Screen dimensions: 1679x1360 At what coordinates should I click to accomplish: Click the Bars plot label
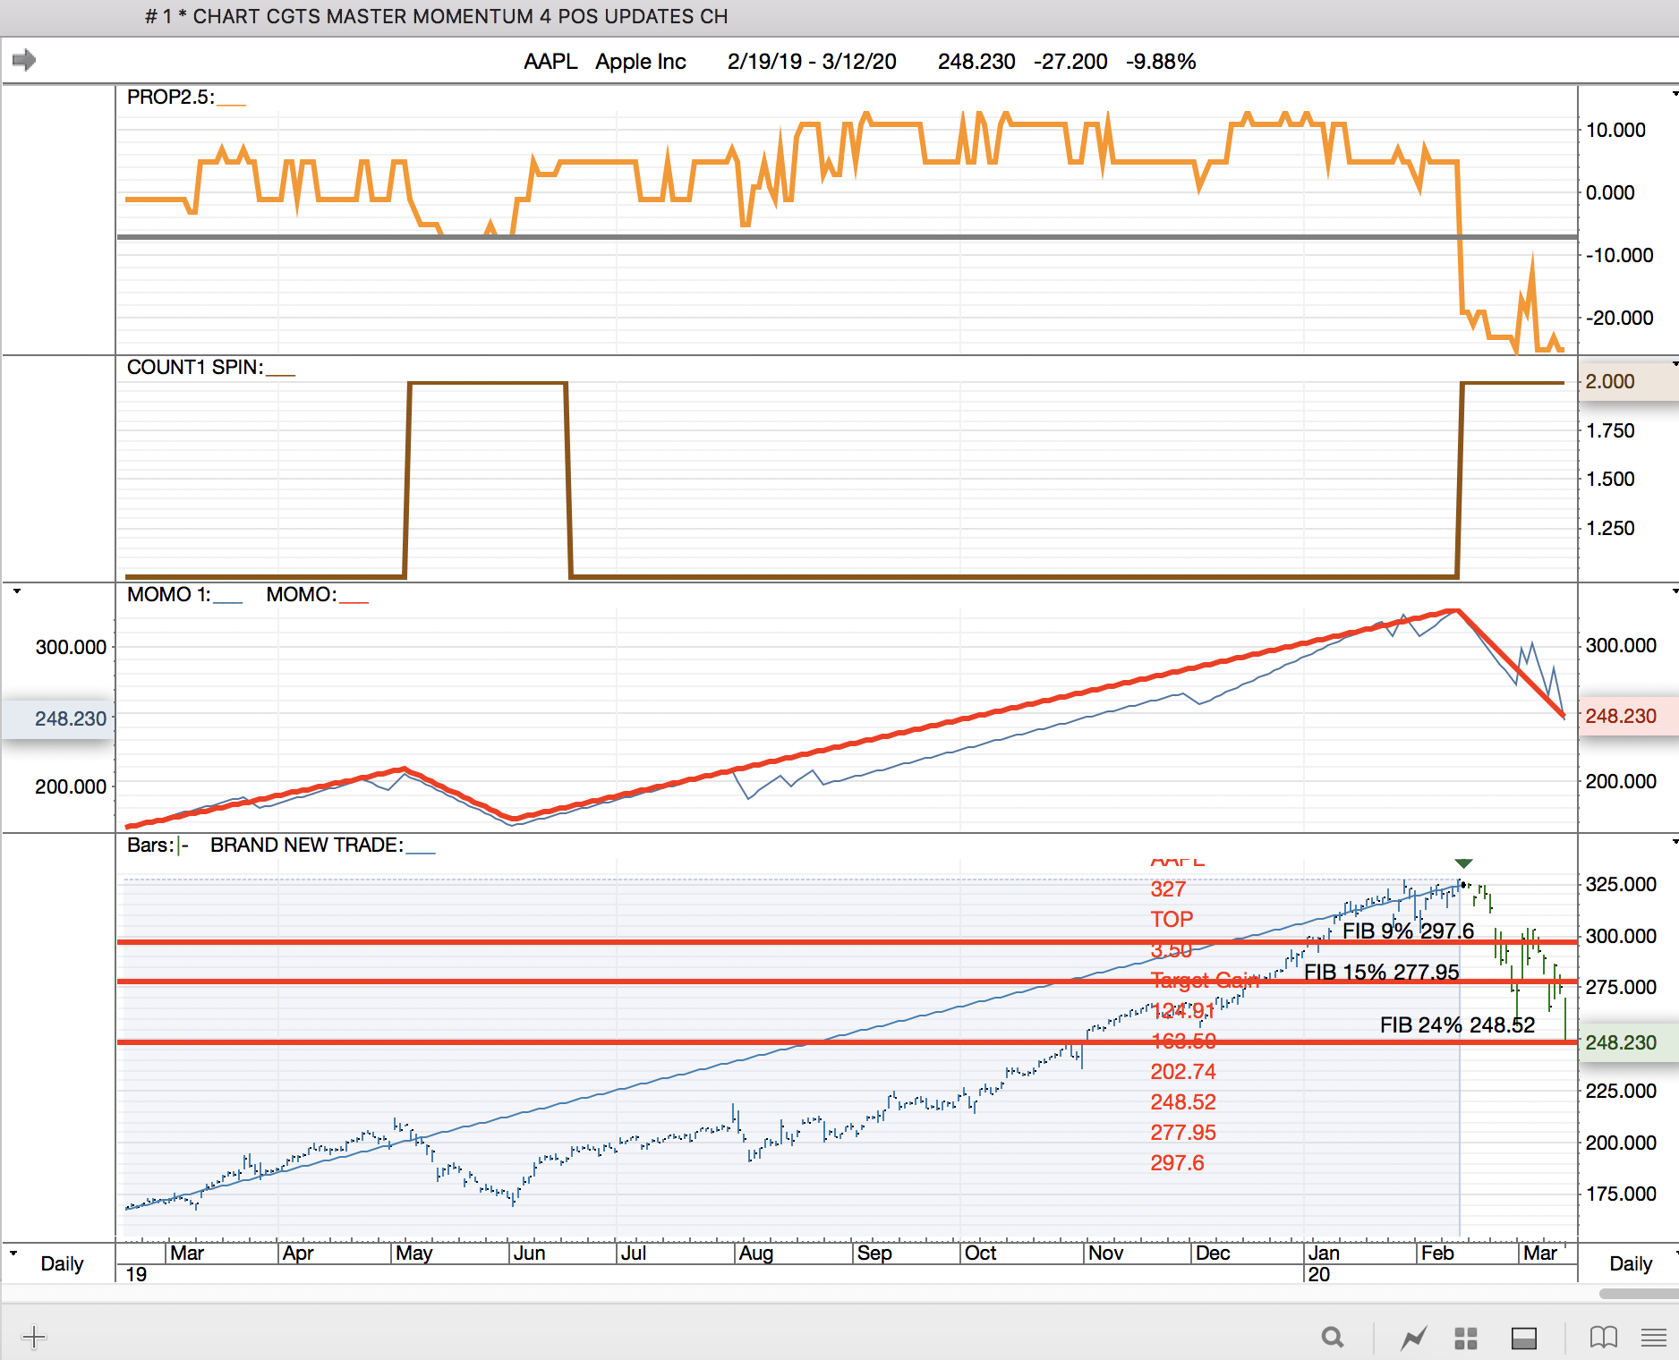point(150,845)
